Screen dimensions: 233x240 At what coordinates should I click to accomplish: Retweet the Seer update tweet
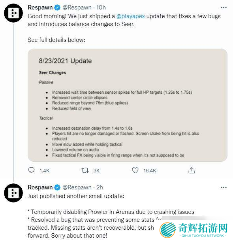click(x=85, y=170)
